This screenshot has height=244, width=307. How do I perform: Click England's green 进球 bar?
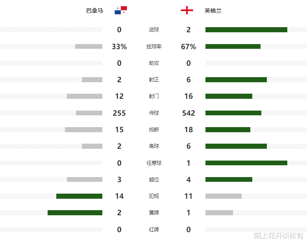point(246,30)
